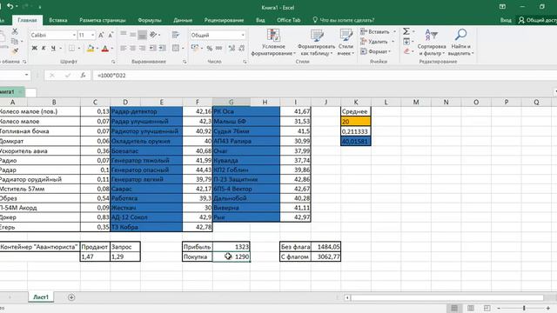Click the Increase Decimal icon

click(x=232, y=49)
